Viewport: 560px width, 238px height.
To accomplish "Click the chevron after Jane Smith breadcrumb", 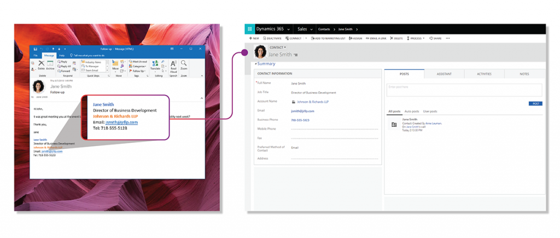I will pos(357,30).
